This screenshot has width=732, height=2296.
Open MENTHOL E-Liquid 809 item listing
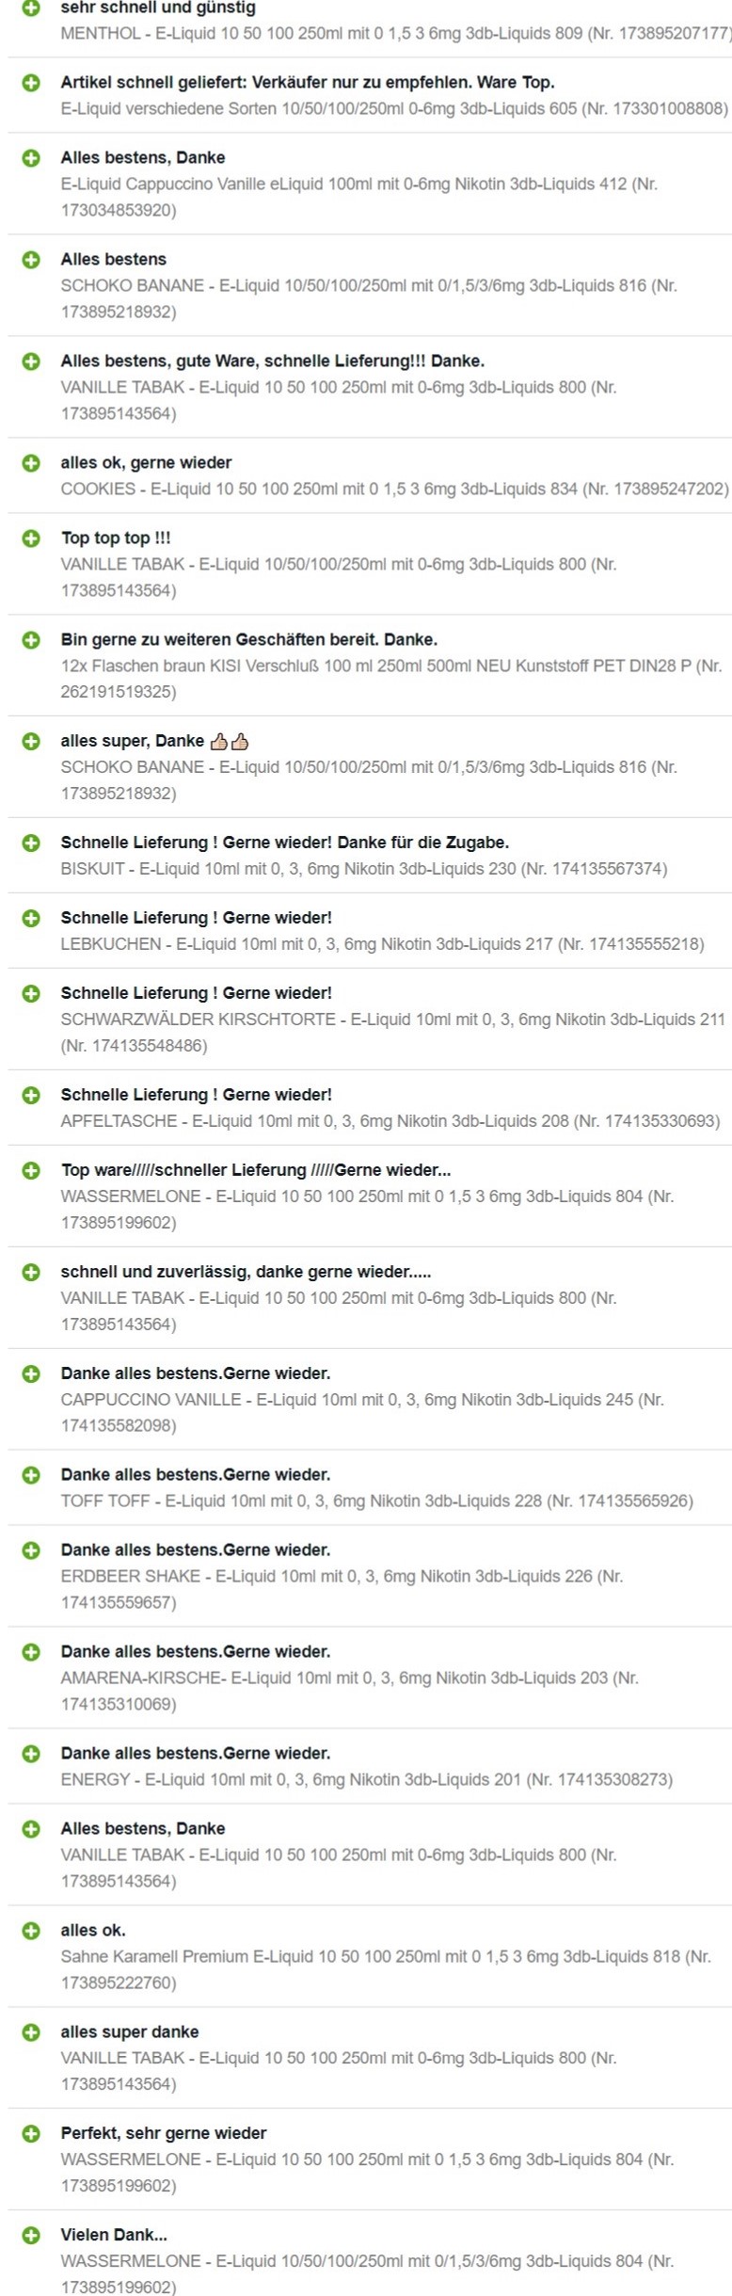click(x=396, y=34)
